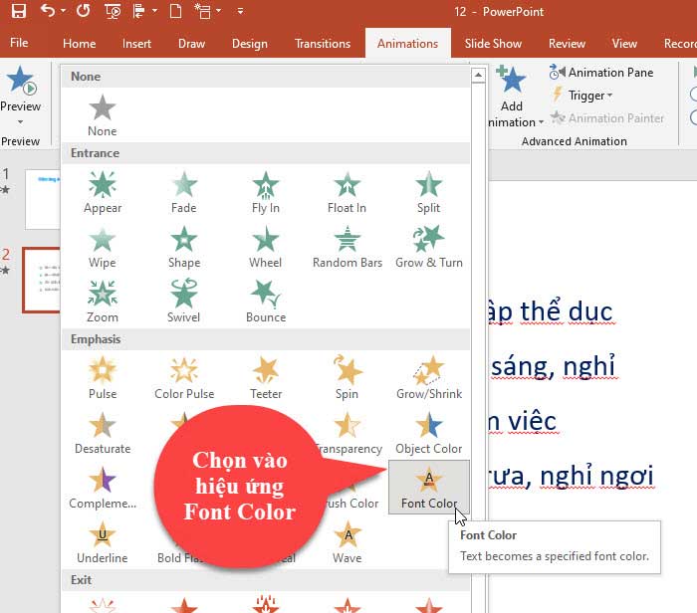The height and width of the screenshot is (613, 697).
Task: Apply the Bounce entrance effect
Action: coord(265,302)
